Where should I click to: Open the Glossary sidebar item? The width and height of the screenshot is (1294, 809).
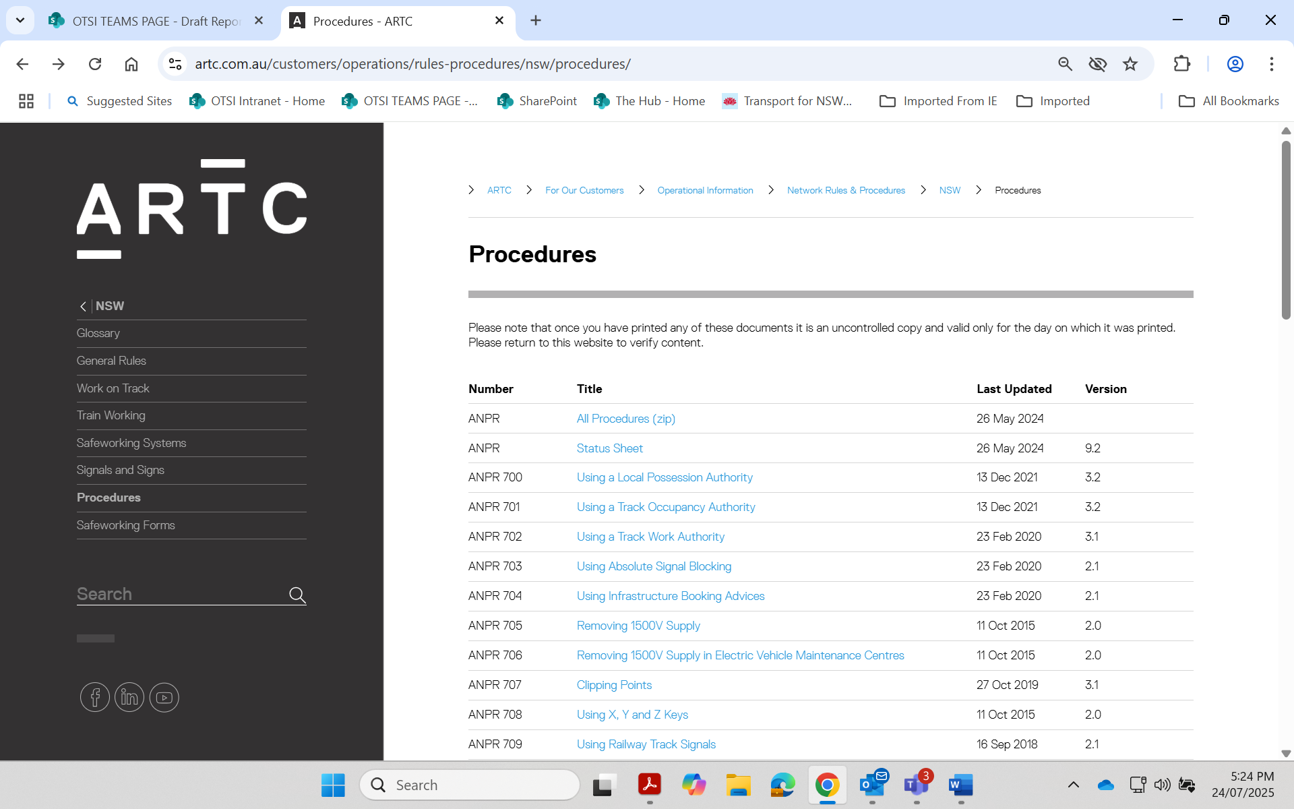(x=98, y=333)
